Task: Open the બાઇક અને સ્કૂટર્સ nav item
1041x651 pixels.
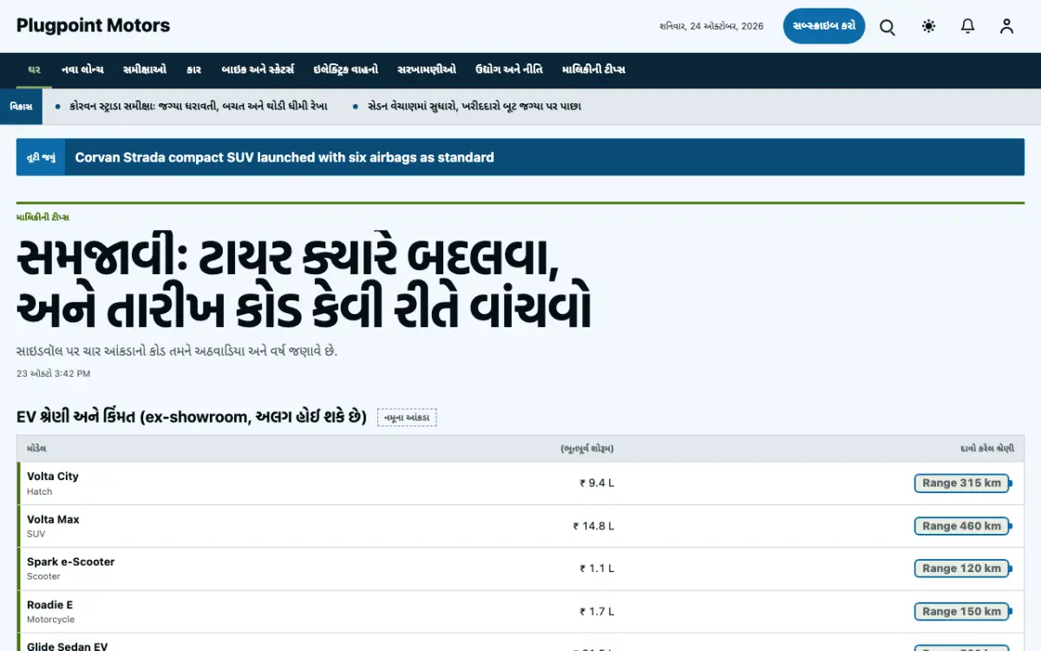Action: (258, 69)
